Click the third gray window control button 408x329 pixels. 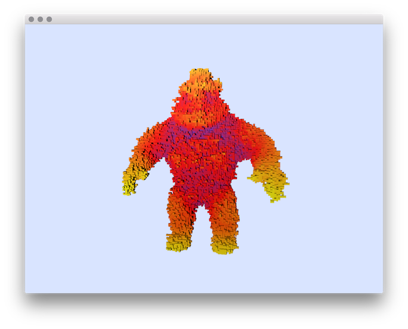pos(49,19)
